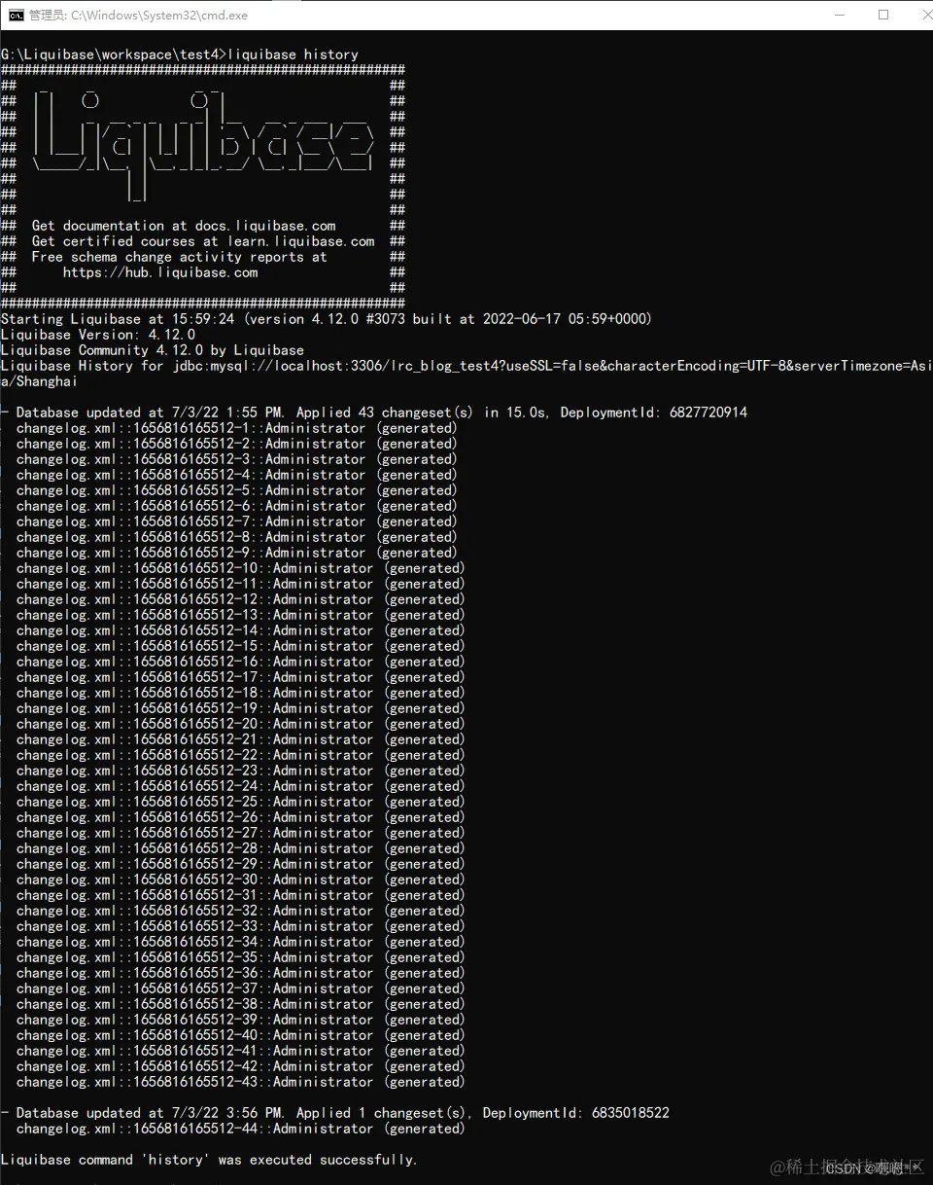The image size is (933, 1185).
Task: Click the Liquibase ASCII art logo
Action: point(202,146)
